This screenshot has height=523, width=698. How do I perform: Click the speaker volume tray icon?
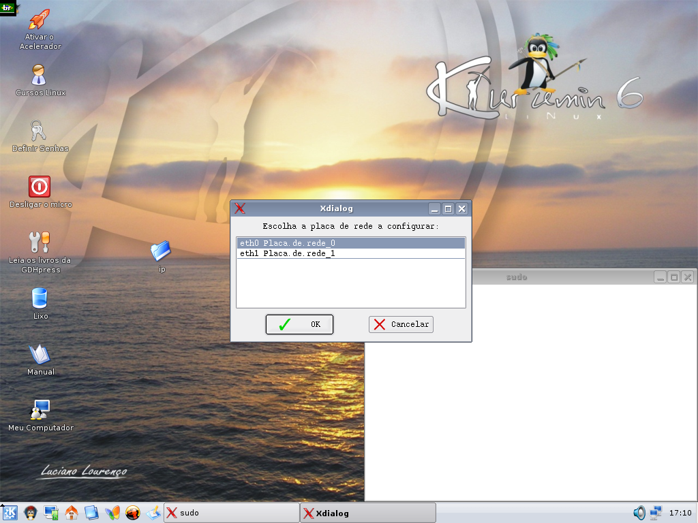pyautogui.click(x=639, y=513)
